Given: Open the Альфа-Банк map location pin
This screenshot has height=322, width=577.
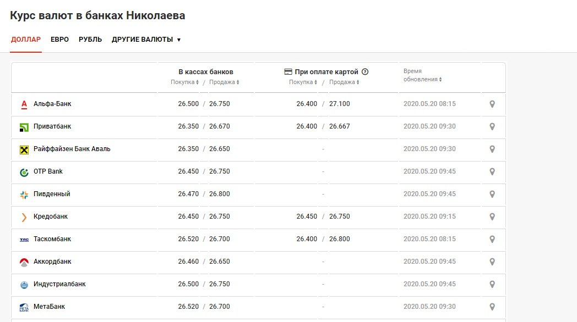Looking at the screenshot, I should tap(492, 104).
